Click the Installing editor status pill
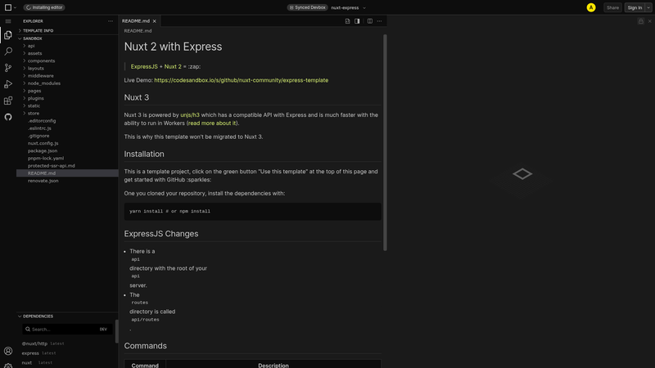Screen dimensions: 655x368 tap(44, 7)
